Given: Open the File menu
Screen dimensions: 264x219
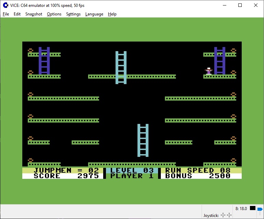Looking at the screenshot, I should pos(6,14).
